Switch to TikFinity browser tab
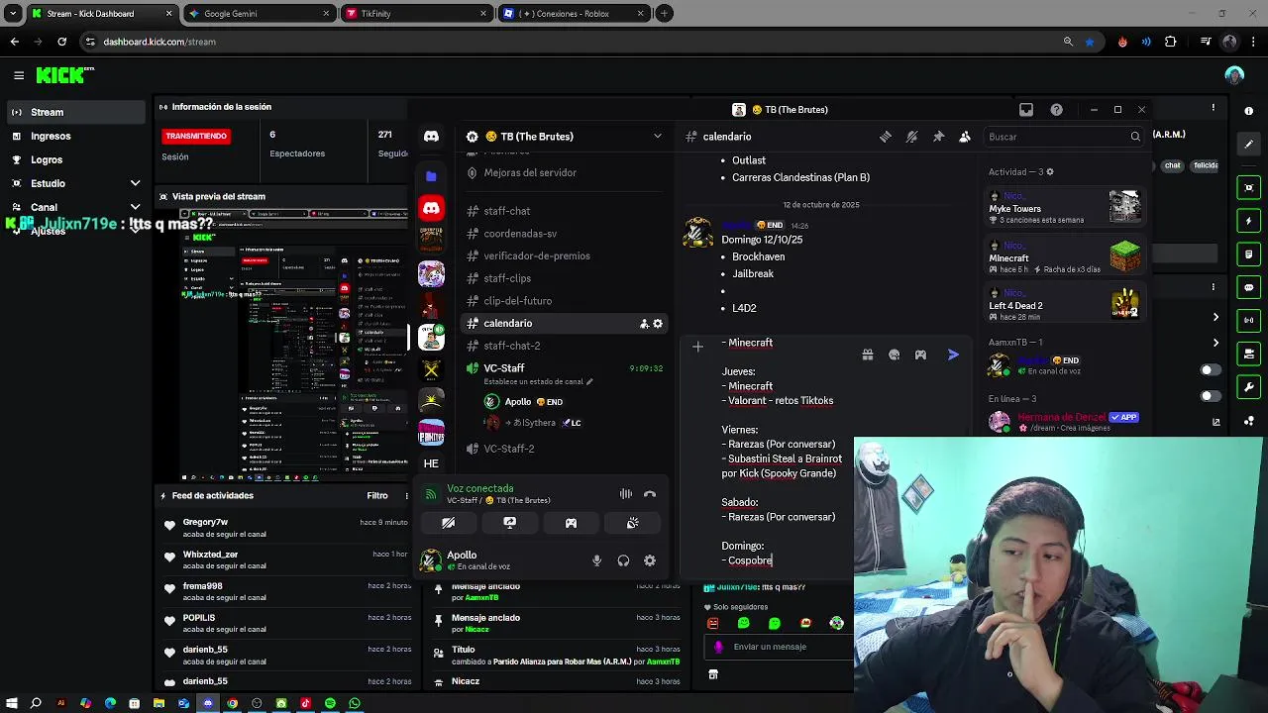1268x713 pixels. coord(415,14)
